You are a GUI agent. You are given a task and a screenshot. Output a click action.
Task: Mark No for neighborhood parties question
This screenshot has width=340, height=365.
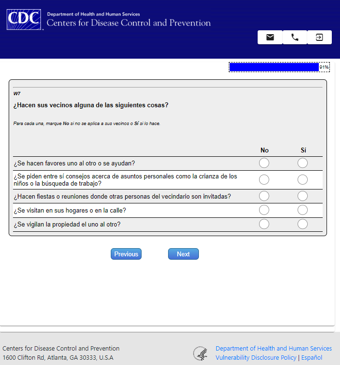coord(264,196)
